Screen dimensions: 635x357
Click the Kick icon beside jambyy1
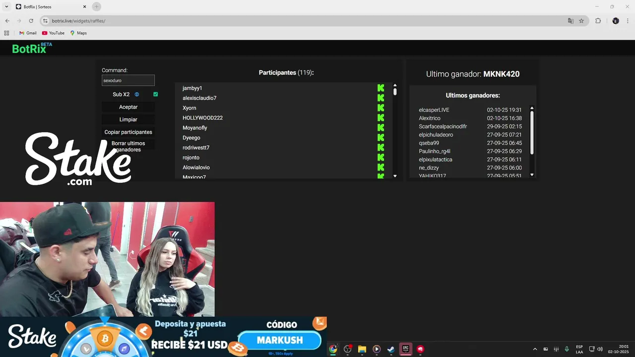(x=381, y=88)
